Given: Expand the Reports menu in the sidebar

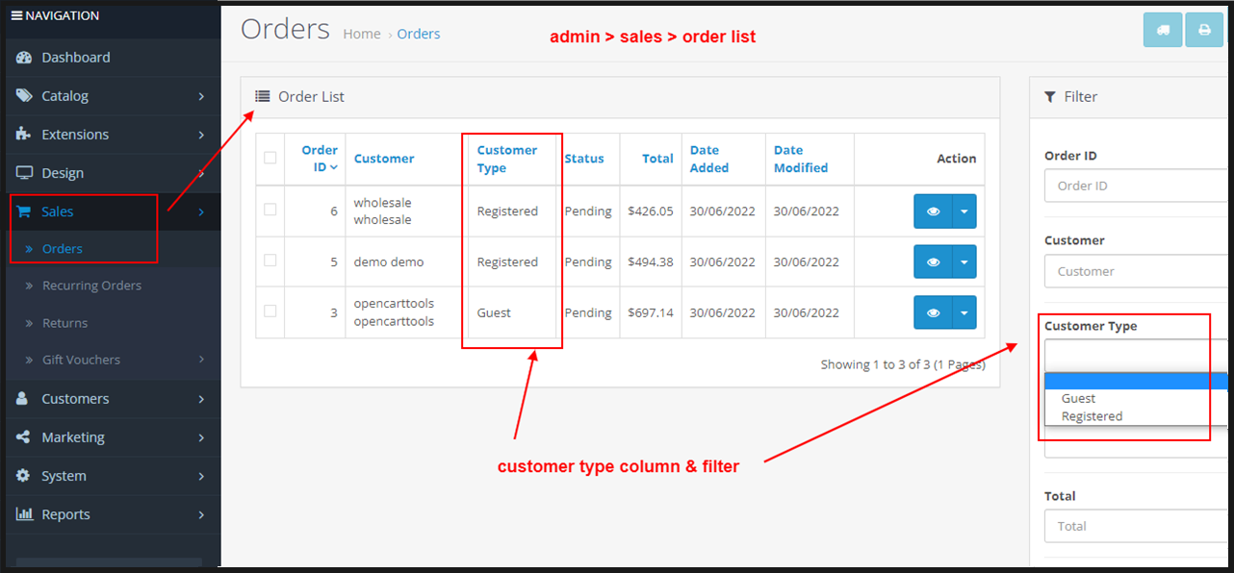Looking at the screenshot, I should click(65, 514).
